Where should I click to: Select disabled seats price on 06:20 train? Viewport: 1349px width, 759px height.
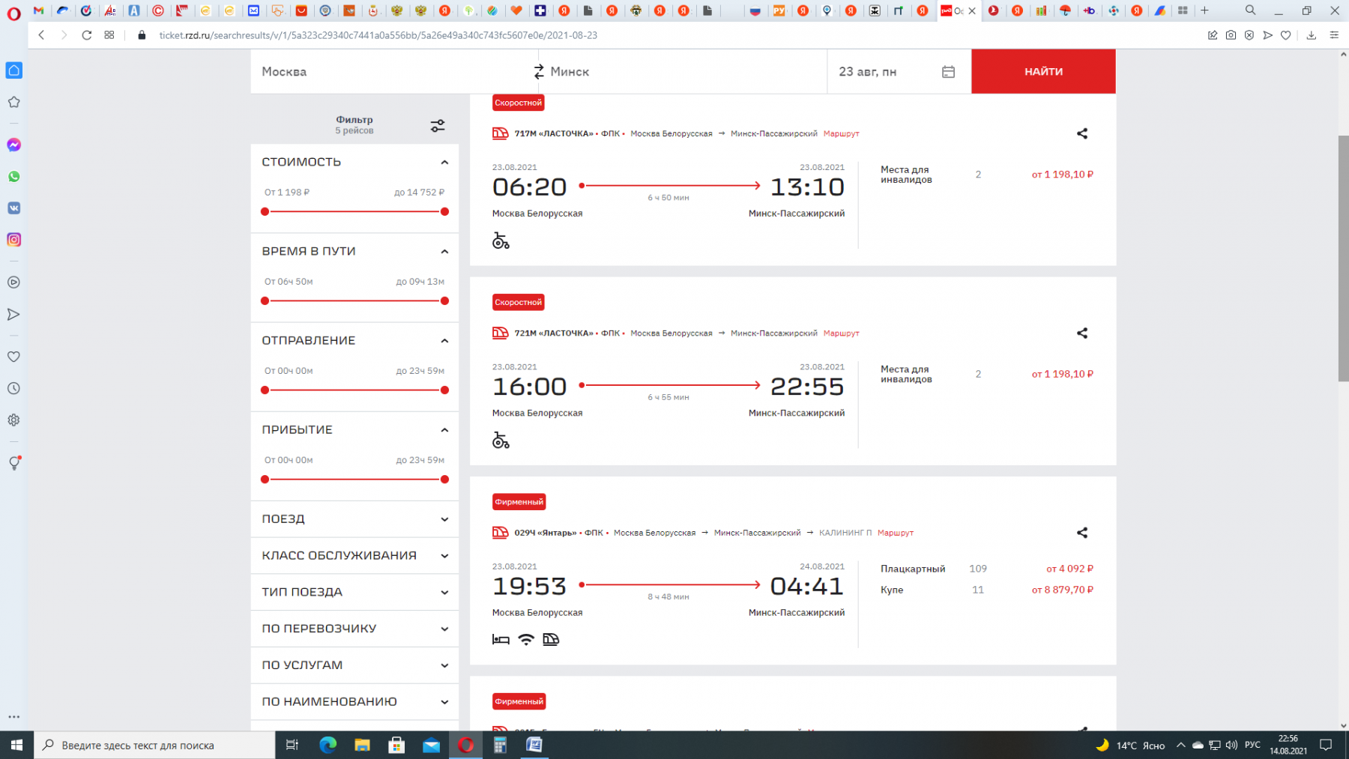pyautogui.click(x=1062, y=174)
